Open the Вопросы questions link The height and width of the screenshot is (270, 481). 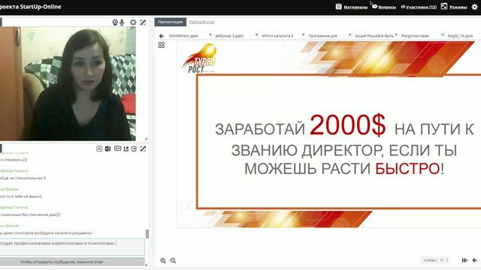(x=387, y=7)
